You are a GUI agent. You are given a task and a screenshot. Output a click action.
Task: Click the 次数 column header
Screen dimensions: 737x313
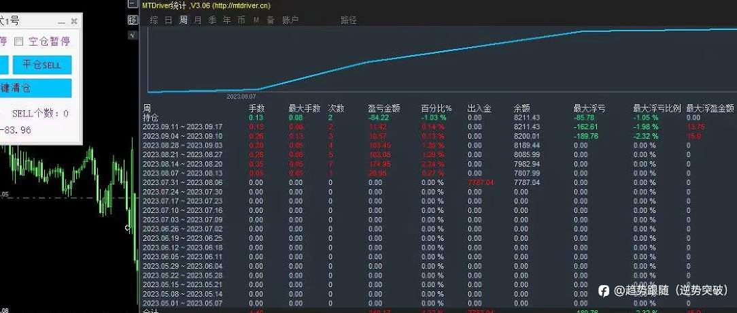[337, 109]
